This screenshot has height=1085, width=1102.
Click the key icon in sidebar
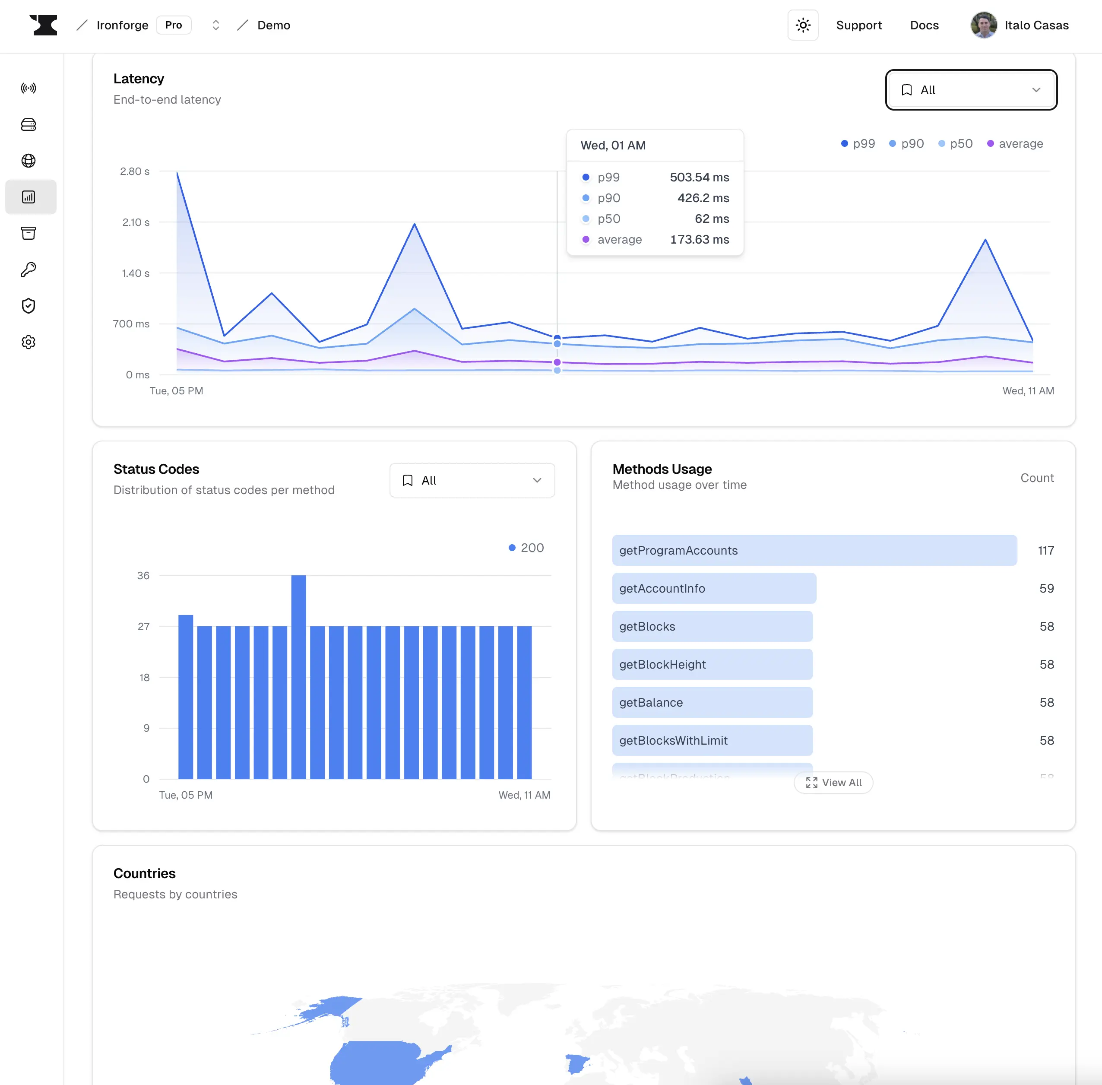click(29, 269)
